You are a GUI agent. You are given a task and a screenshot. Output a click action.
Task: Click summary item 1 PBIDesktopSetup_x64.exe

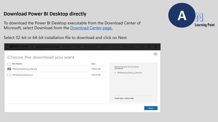point(128,73)
